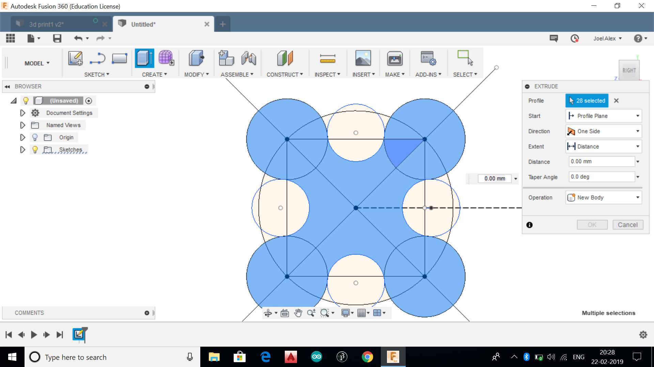
Task: Switch to the 3d print1 v2 tab
Action: tap(46, 24)
